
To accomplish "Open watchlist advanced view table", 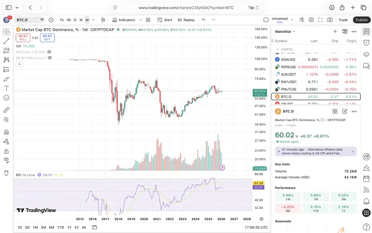I will coord(345,31).
